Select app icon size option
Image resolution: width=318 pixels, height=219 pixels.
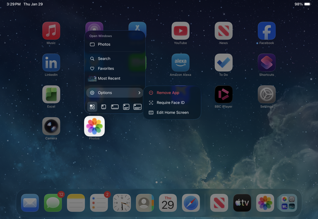coord(92,107)
